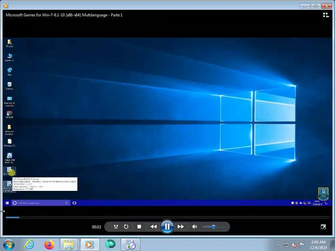The width and height of the screenshot is (335, 251).
Task: Click the video title 'Microsoft Games for Win-7-8.1-10'
Action: [x=64, y=15]
